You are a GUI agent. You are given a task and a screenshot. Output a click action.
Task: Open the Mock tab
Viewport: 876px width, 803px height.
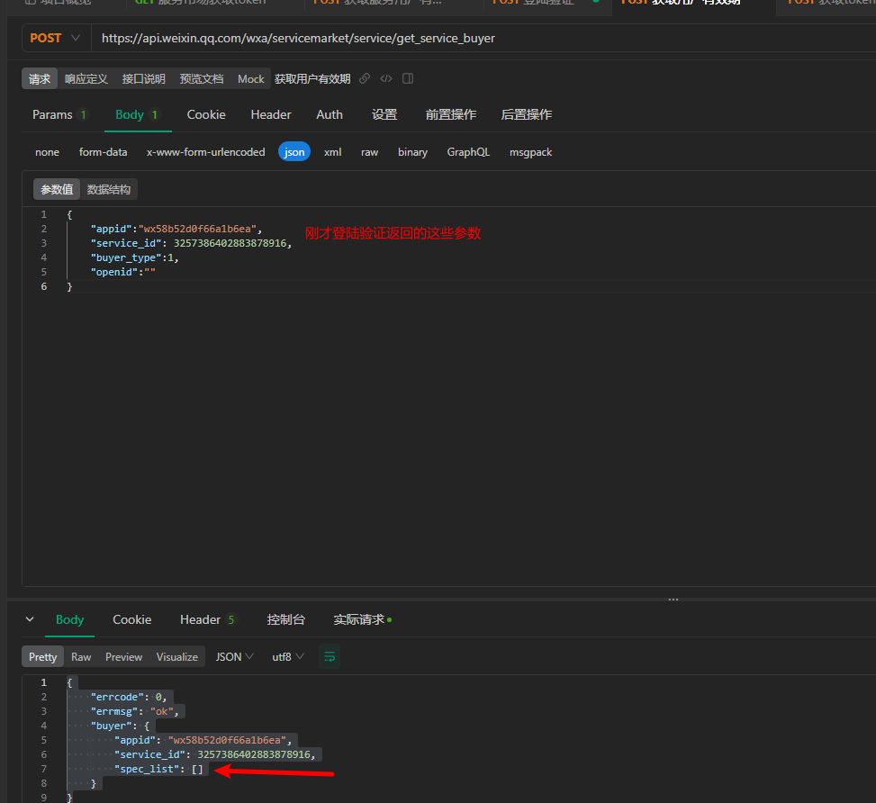pyautogui.click(x=251, y=79)
